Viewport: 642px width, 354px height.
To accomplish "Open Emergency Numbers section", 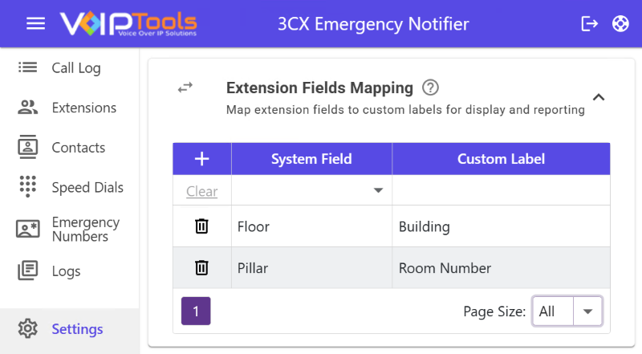I will (85, 230).
